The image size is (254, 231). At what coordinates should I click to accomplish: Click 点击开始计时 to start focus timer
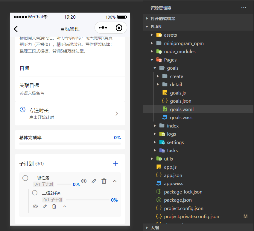click(x=42, y=117)
